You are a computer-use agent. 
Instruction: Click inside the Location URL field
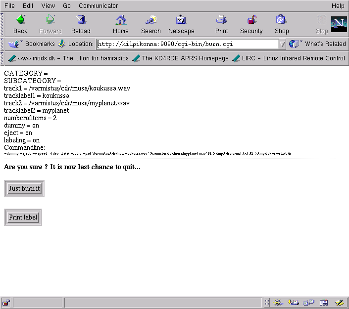187,44
